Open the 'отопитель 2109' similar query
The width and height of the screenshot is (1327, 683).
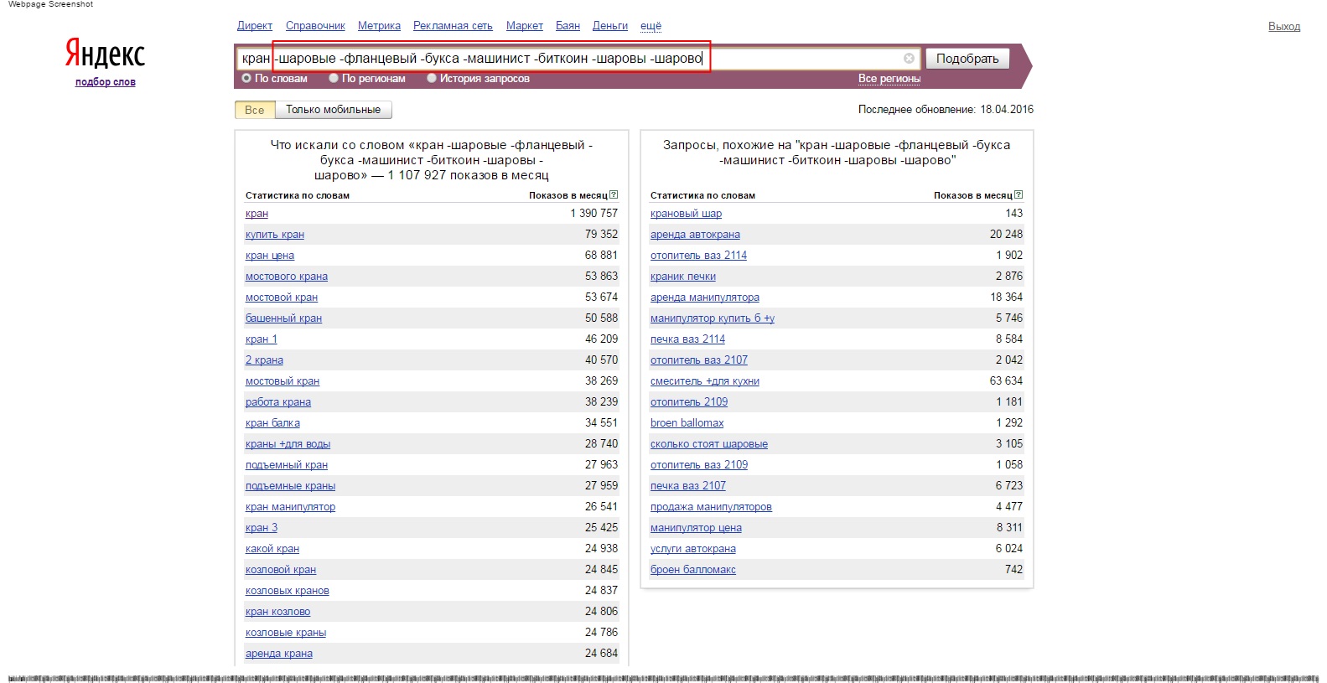point(689,402)
